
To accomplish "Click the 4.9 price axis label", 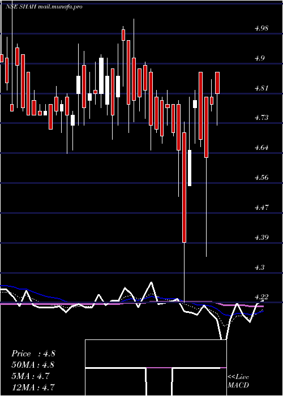I will click(259, 58).
